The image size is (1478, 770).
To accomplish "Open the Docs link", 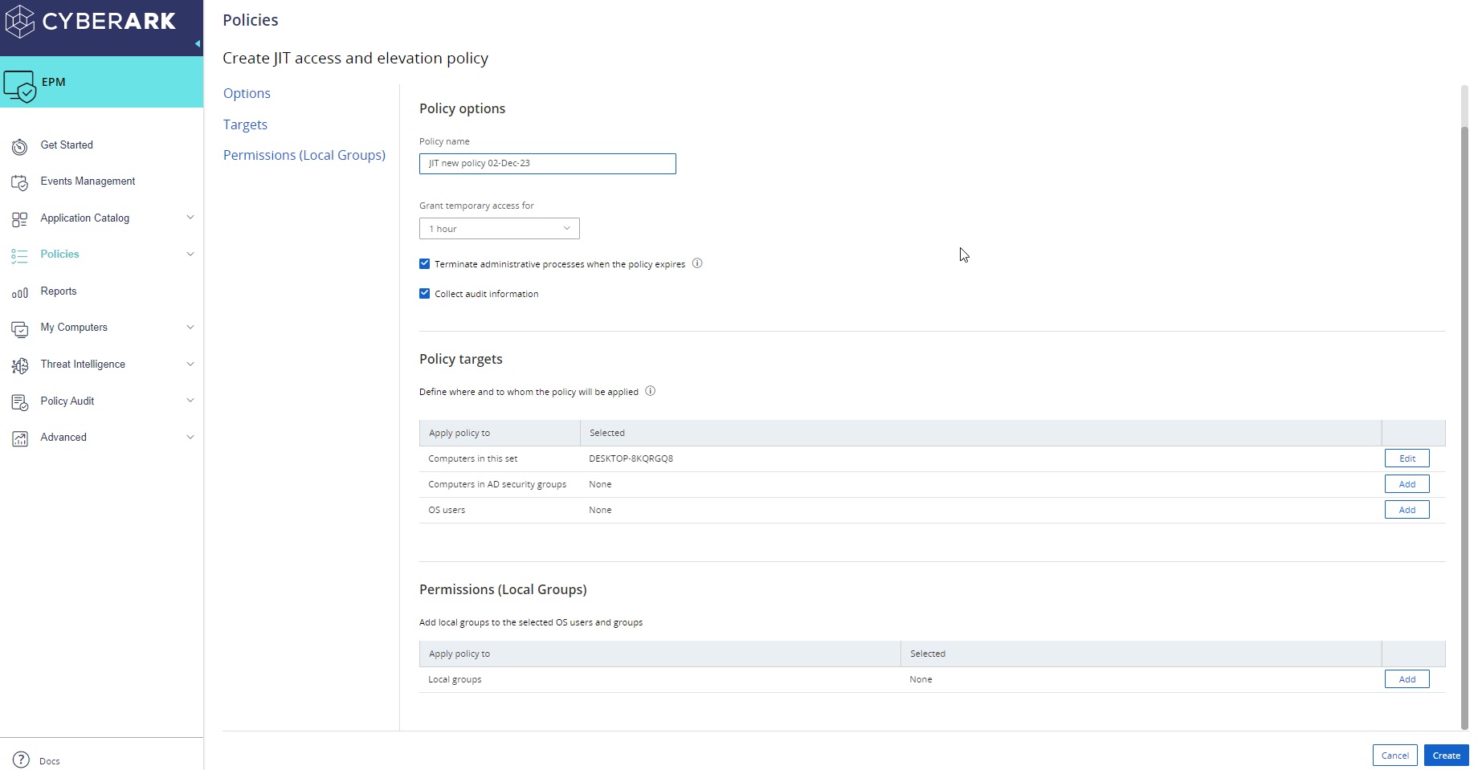I will [49, 761].
